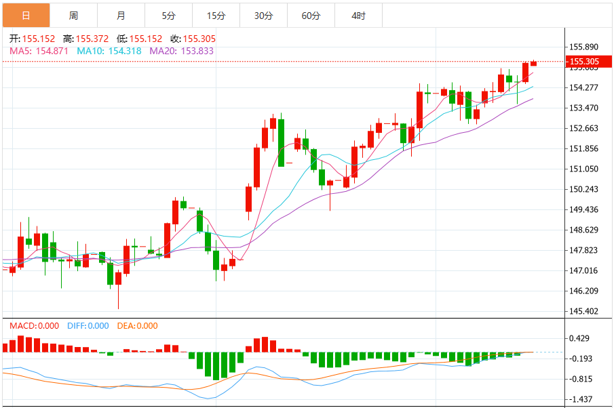
Task: Click the MA10: 154.318 indicator label
Action: pyautogui.click(x=109, y=51)
